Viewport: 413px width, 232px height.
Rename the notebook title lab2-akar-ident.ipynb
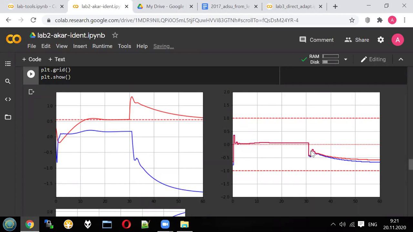[x=71, y=35]
